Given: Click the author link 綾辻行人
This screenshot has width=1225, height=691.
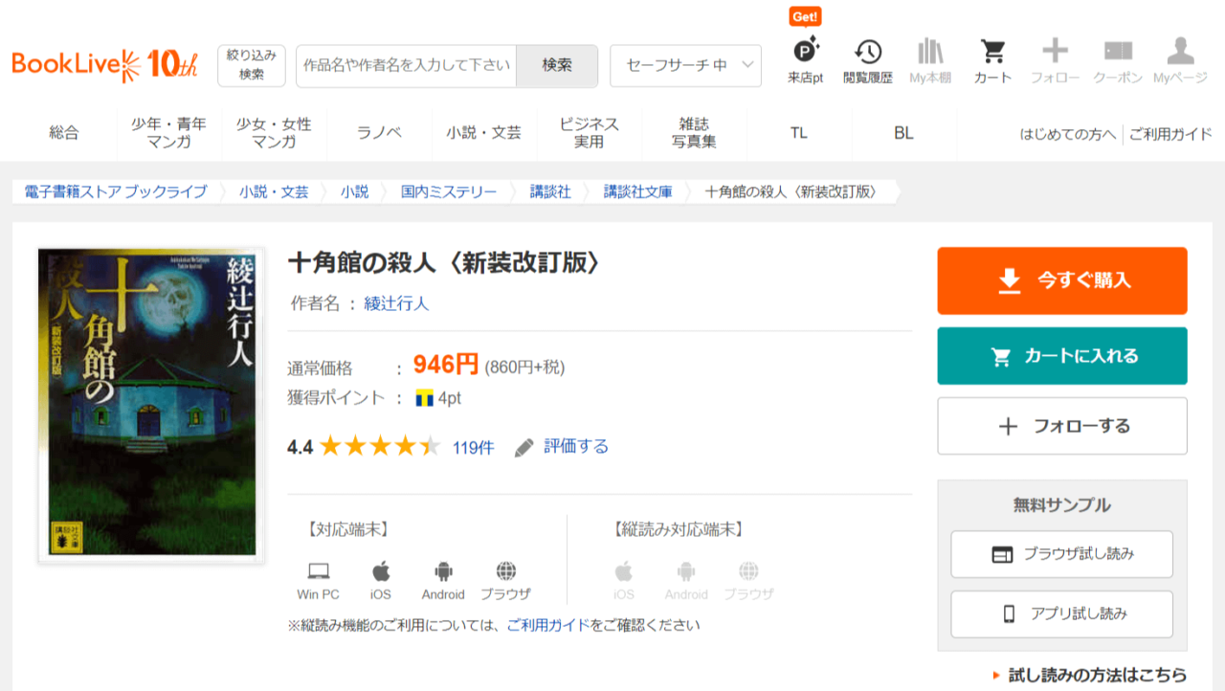Looking at the screenshot, I should pyautogui.click(x=396, y=303).
